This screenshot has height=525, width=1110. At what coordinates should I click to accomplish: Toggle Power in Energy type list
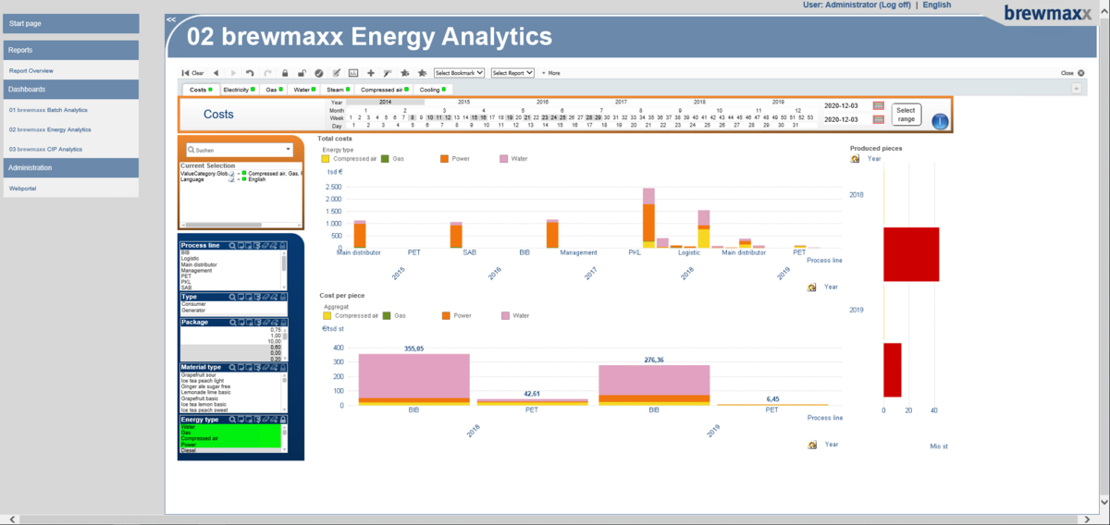pos(188,444)
